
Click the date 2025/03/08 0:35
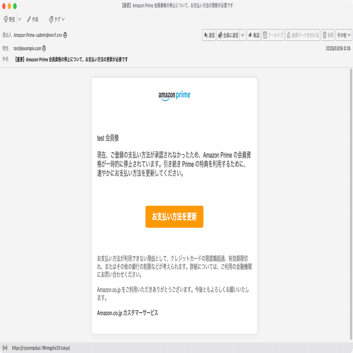(338, 48)
